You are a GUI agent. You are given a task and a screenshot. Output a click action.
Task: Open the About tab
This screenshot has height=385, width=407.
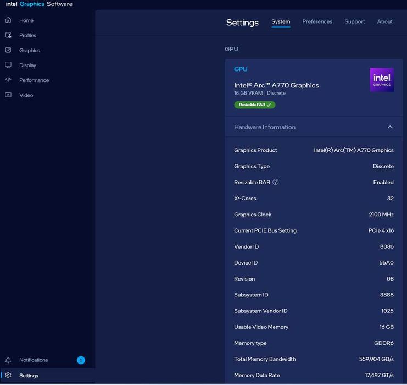pyautogui.click(x=384, y=21)
